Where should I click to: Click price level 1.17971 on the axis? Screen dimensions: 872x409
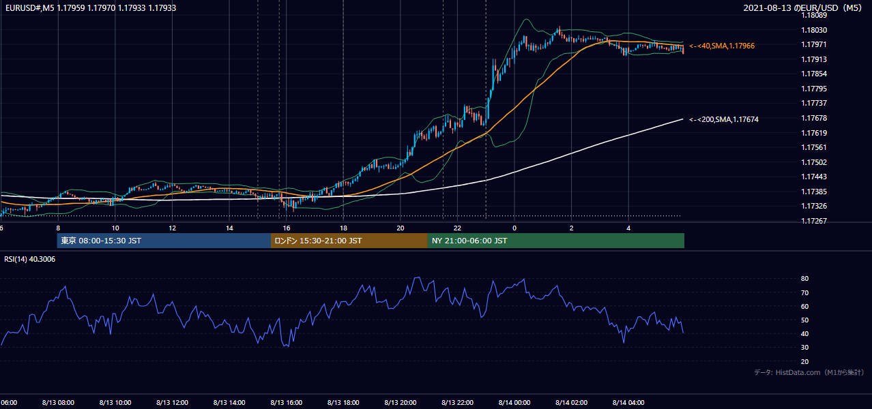(814, 44)
